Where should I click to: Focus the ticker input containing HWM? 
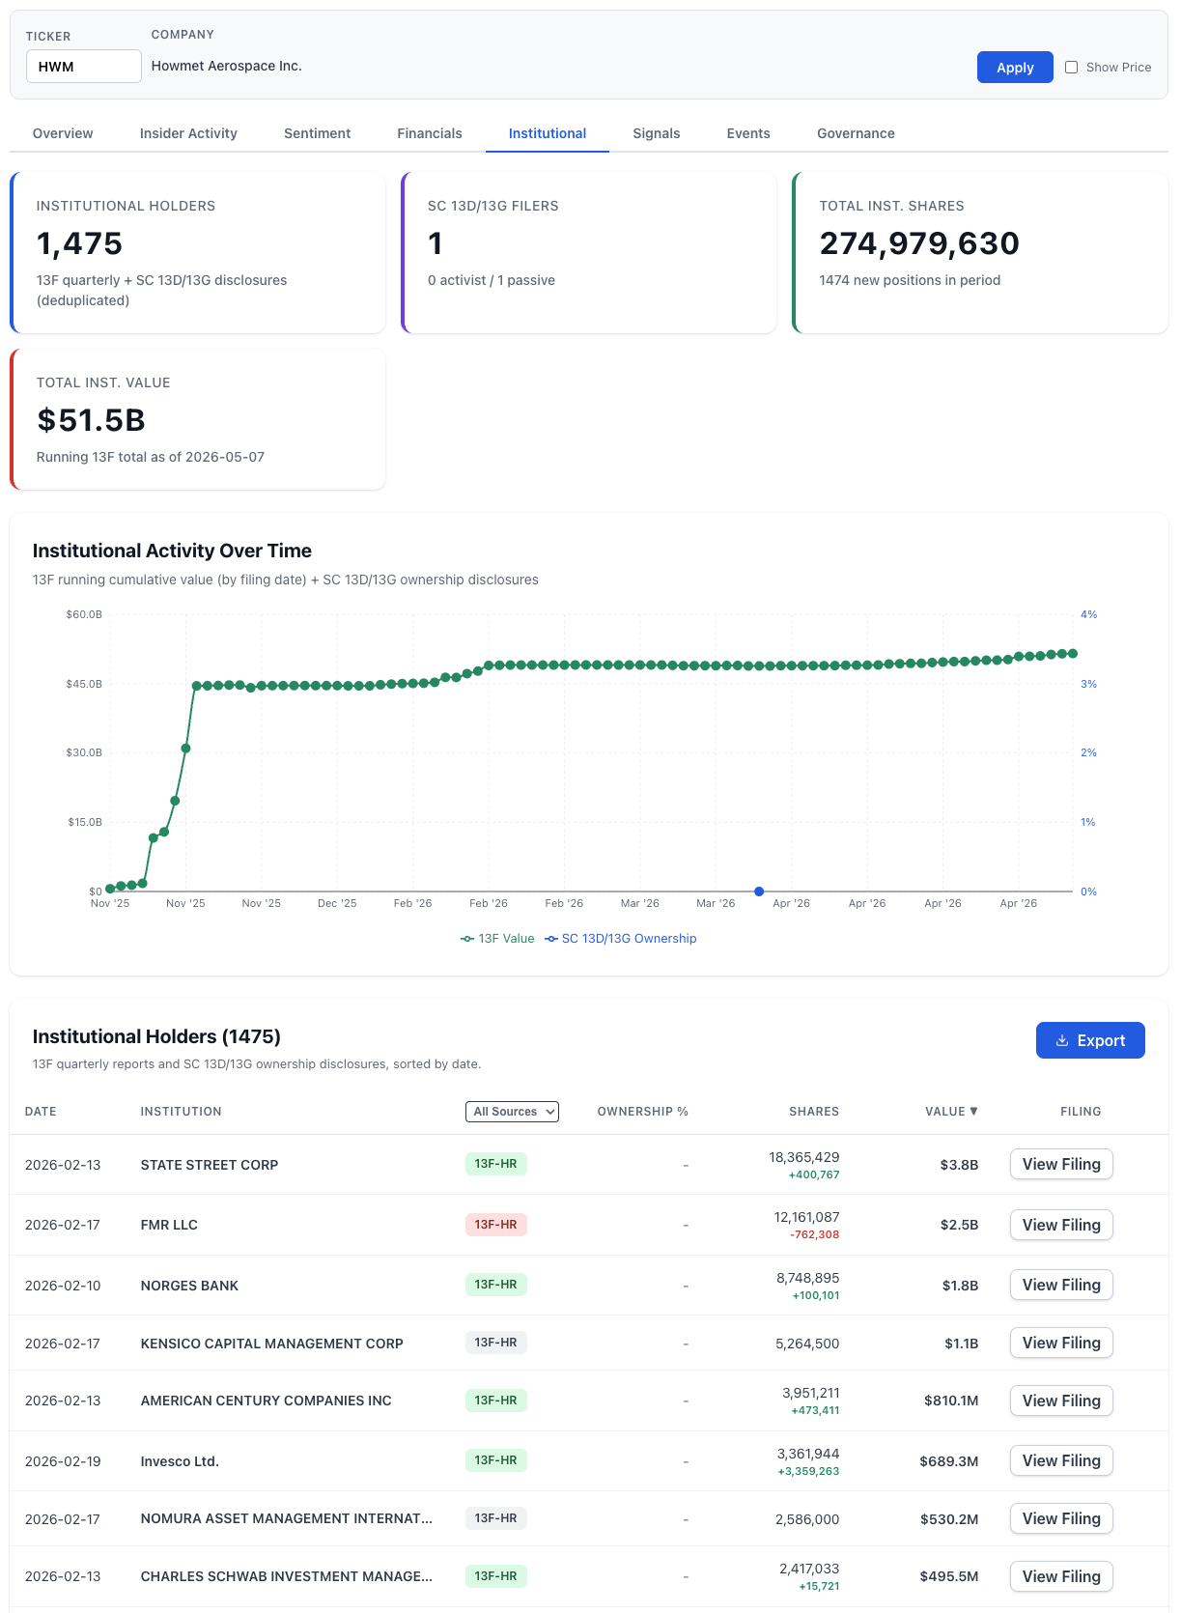click(84, 67)
